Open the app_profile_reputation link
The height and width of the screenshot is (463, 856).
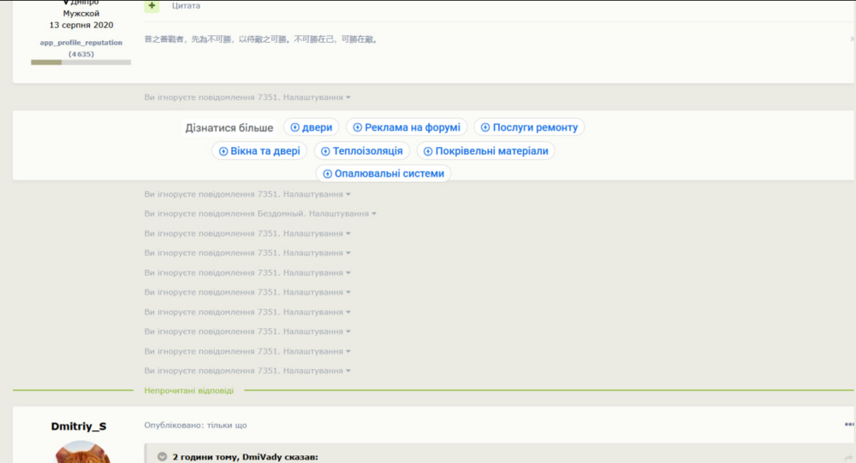(x=80, y=43)
